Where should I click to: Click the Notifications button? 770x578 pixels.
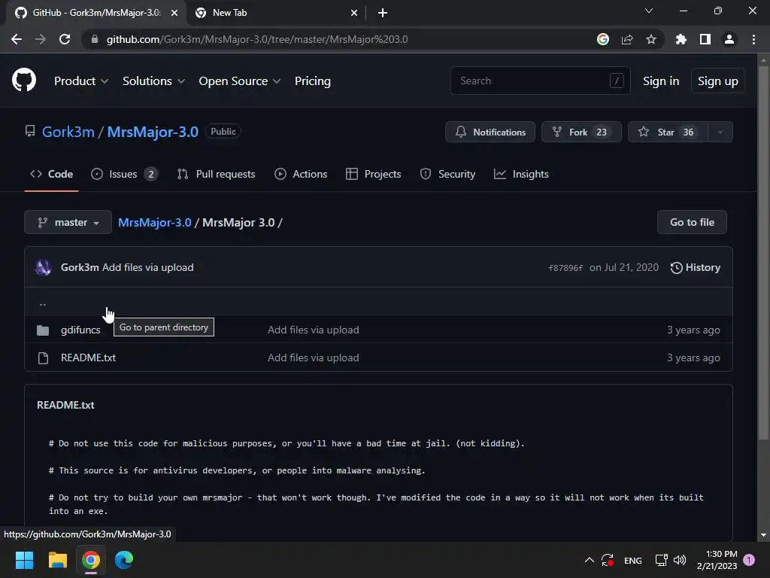coord(490,132)
